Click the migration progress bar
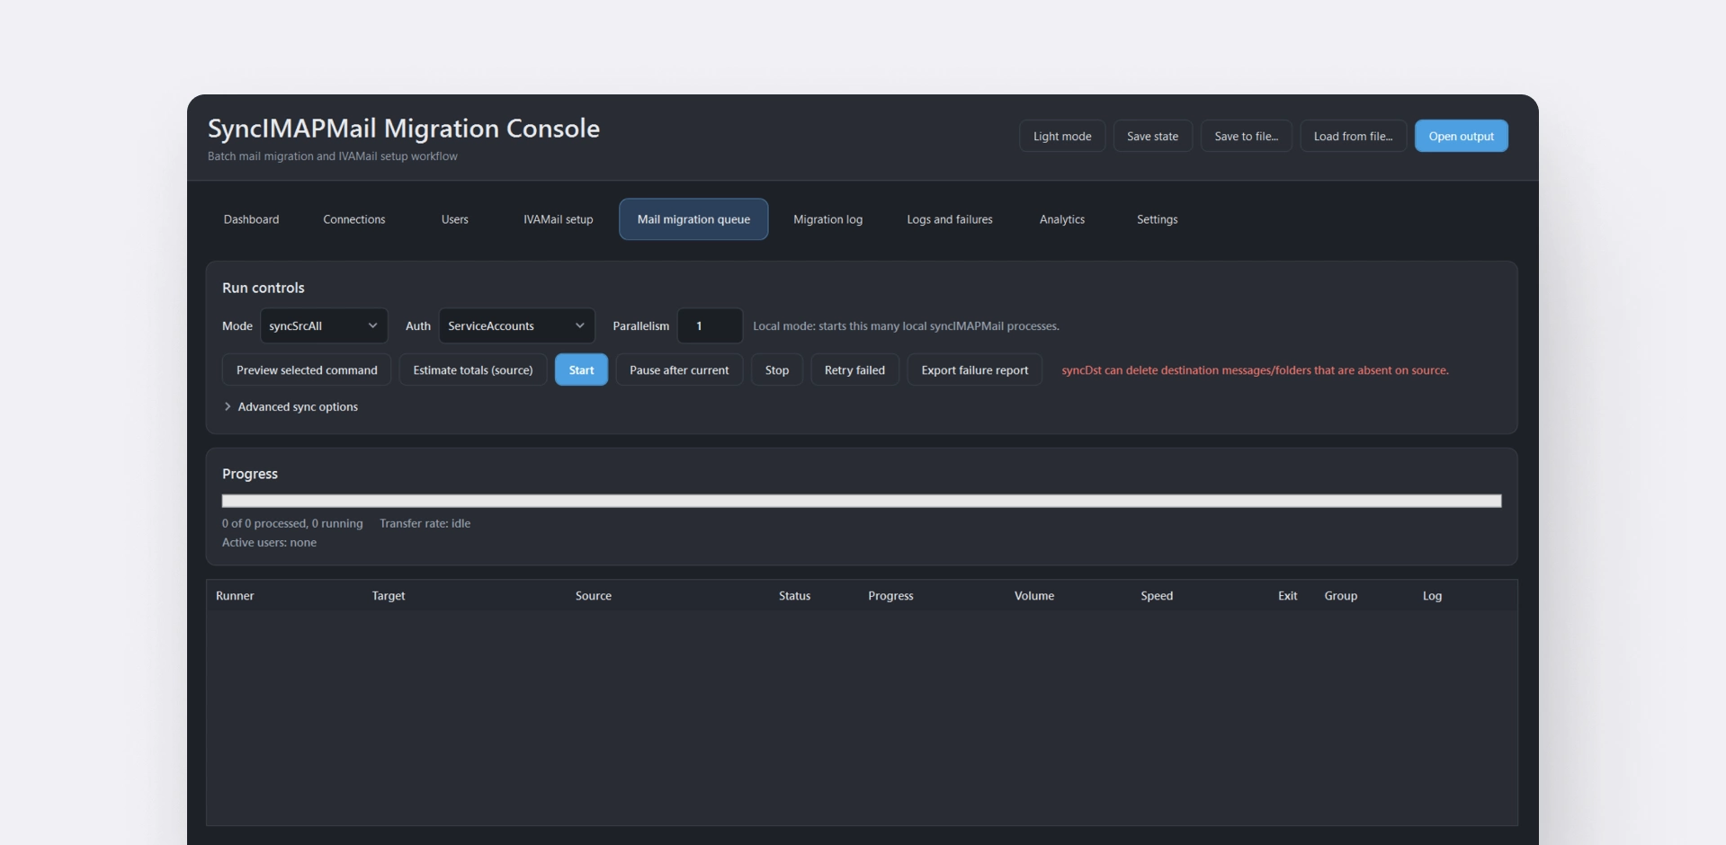The width and height of the screenshot is (1726, 845). (862, 501)
